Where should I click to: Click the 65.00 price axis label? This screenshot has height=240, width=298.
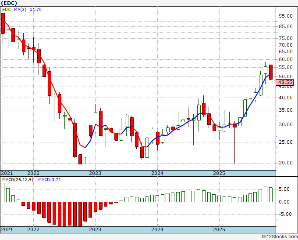285,52
